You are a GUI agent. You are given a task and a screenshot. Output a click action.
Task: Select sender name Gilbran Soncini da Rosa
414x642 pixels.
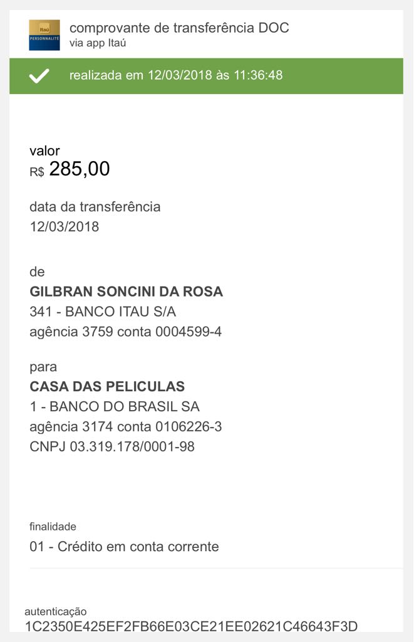126,292
